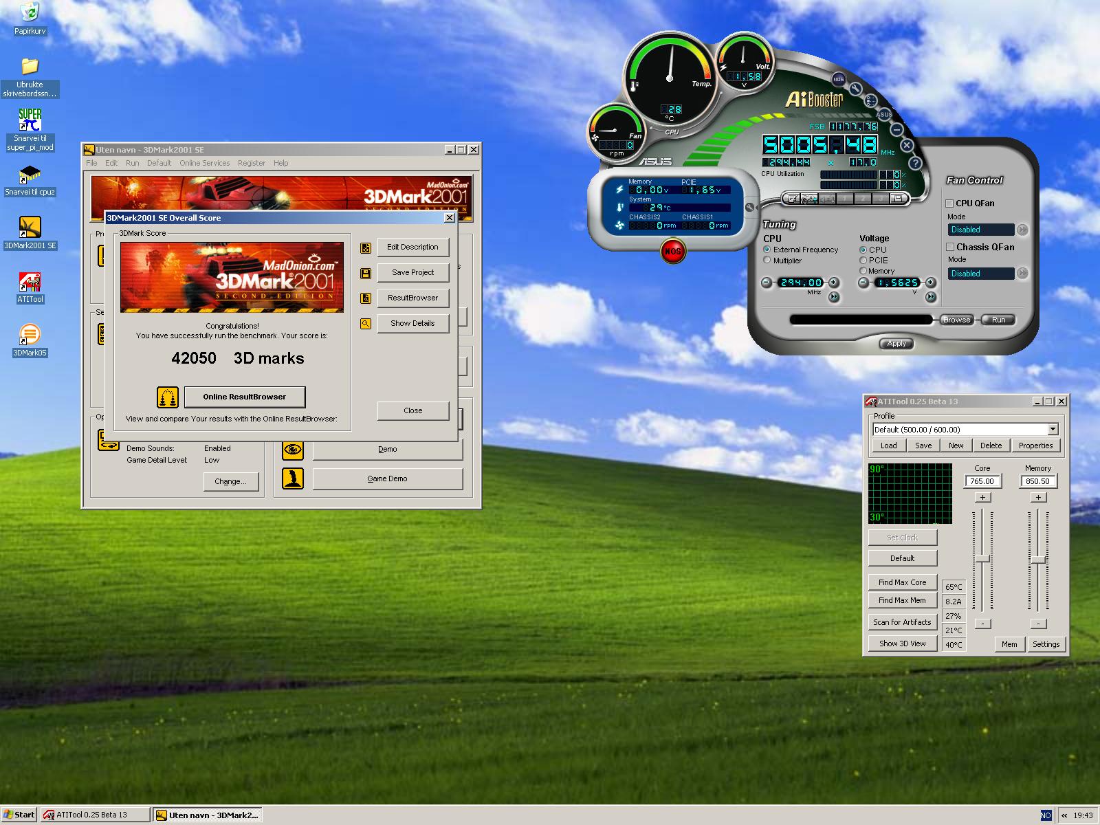Click the Online ResultBrowser yellow icon
Image resolution: width=1100 pixels, height=825 pixels.
(168, 397)
